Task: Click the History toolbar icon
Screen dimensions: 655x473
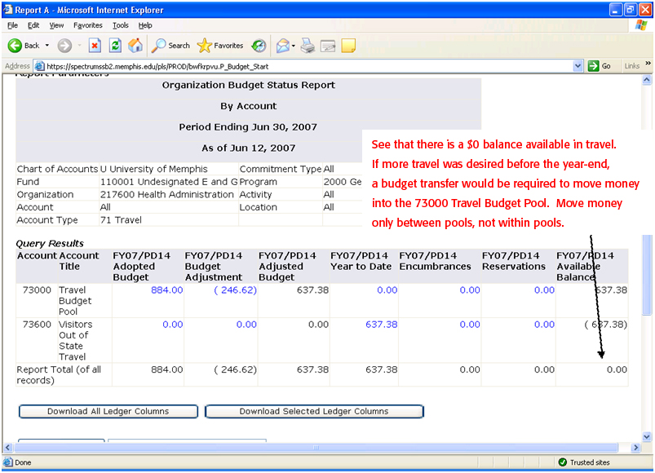Action: click(x=259, y=46)
